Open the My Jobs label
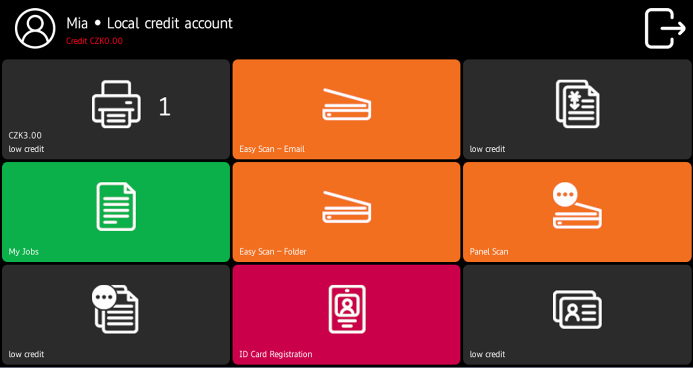 (x=24, y=251)
